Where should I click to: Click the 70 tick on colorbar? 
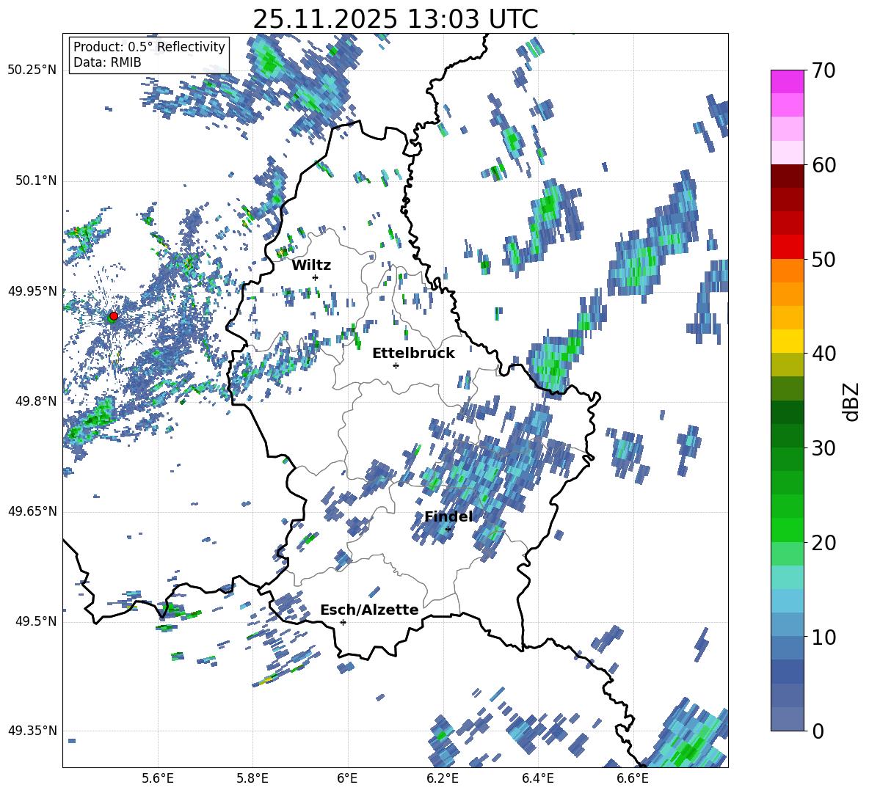[823, 71]
